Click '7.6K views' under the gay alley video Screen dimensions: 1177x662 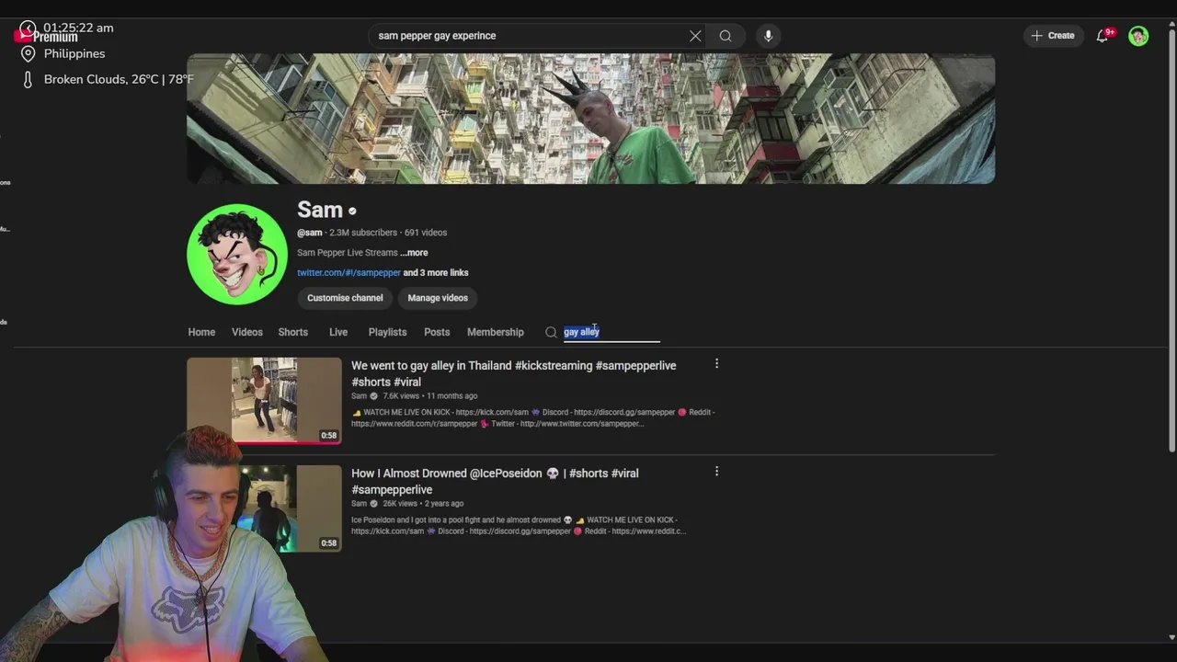coord(401,396)
